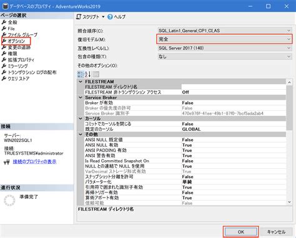Collapse the FILESTREAM category
Viewport: 296px width, 238px height.
click(81, 82)
